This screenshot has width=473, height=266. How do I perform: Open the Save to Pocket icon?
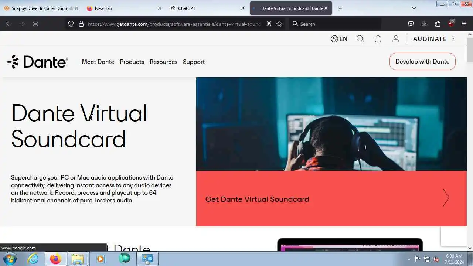pos(411,24)
